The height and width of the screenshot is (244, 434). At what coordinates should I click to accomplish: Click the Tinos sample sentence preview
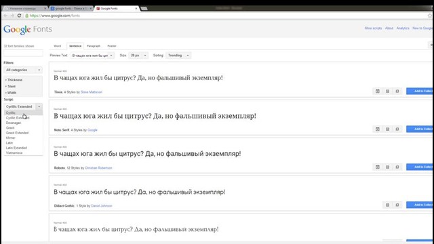(x=138, y=78)
